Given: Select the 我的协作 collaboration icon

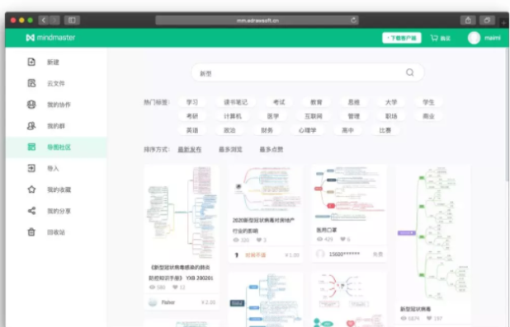Looking at the screenshot, I should (x=31, y=105).
